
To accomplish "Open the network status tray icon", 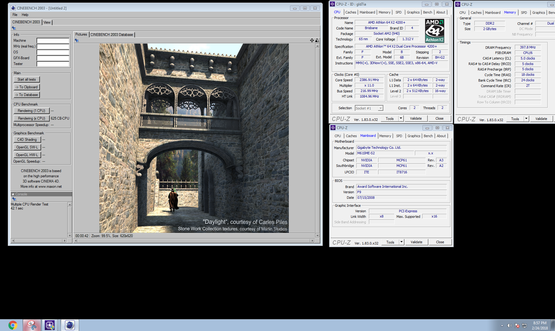I will pos(524,325).
